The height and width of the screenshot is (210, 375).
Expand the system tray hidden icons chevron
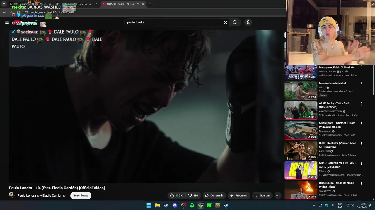(x=314, y=205)
